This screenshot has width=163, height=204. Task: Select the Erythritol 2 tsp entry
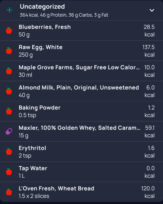pyautogui.click(x=76, y=152)
